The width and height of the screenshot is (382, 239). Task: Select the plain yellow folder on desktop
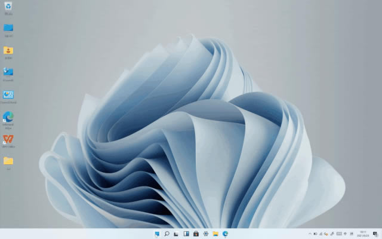[x=8, y=163]
